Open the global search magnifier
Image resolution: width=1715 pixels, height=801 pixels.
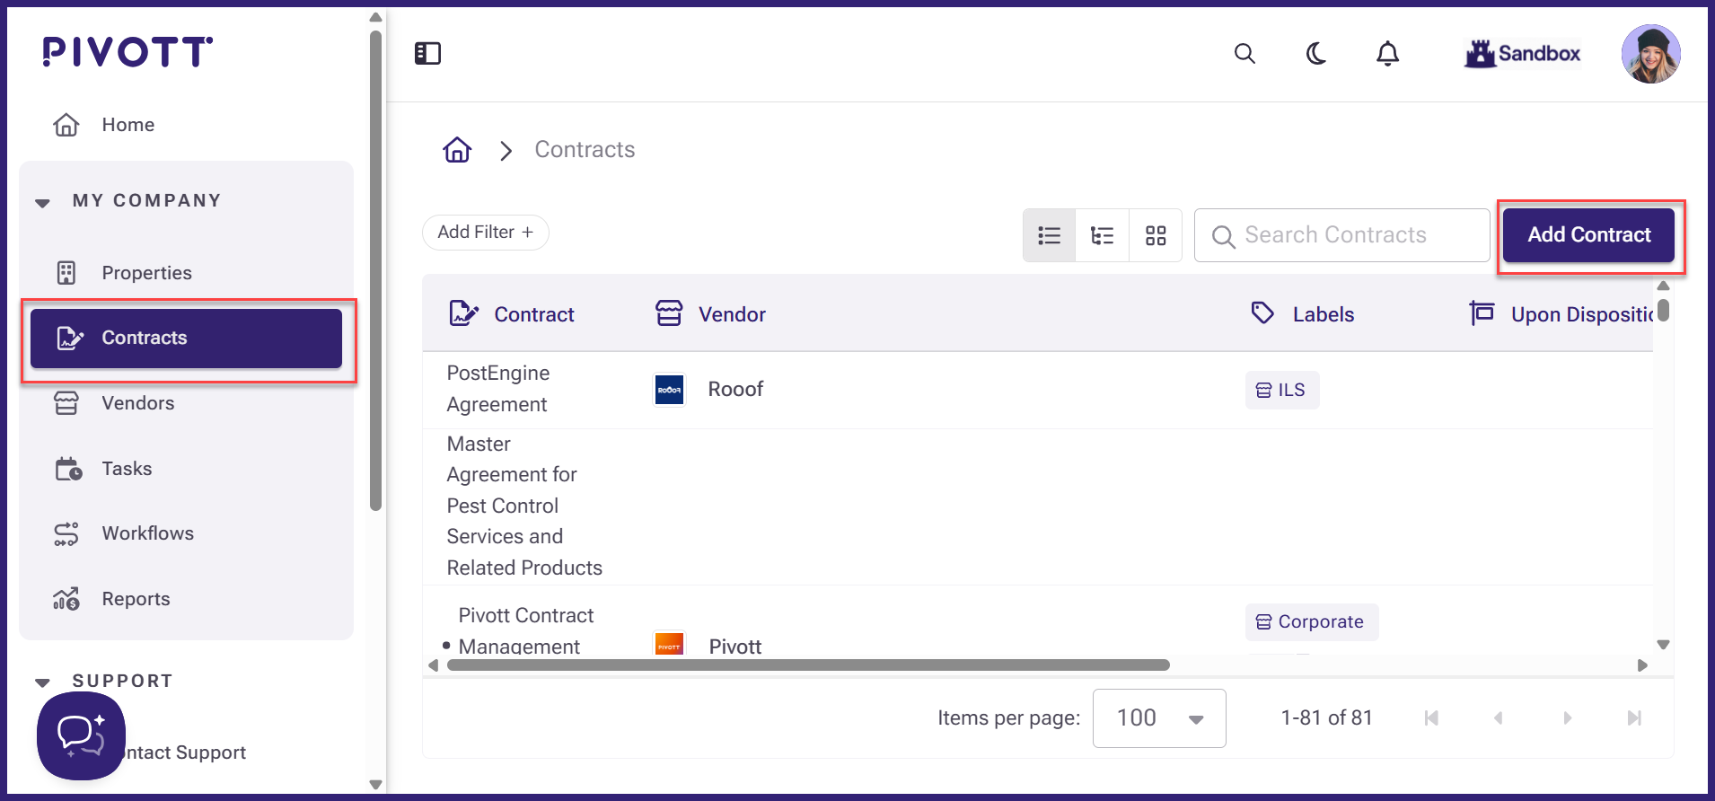click(x=1244, y=54)
